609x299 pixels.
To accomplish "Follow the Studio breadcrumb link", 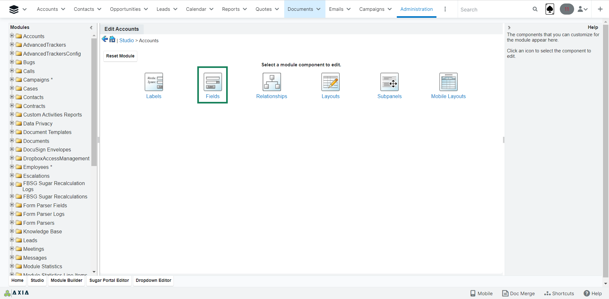I will pyautogui.click(x=127, y=41).
